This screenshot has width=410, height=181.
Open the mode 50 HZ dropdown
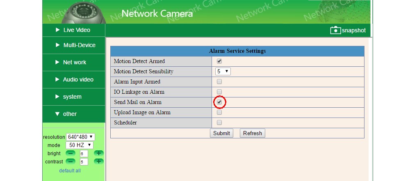pyautogui.click(x=80, y=145)
